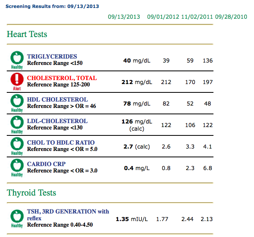Open the CARDIO CRP test link
This screenshot has width=254, height=237.
coord(46,164)
